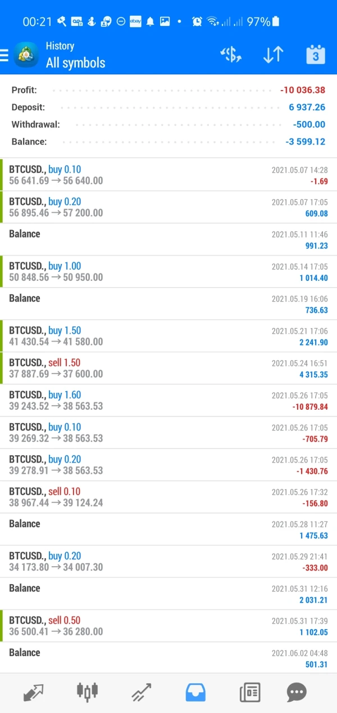Open the calendar date range picker
The width and height of the screenshot is (337, 713).
316,55
